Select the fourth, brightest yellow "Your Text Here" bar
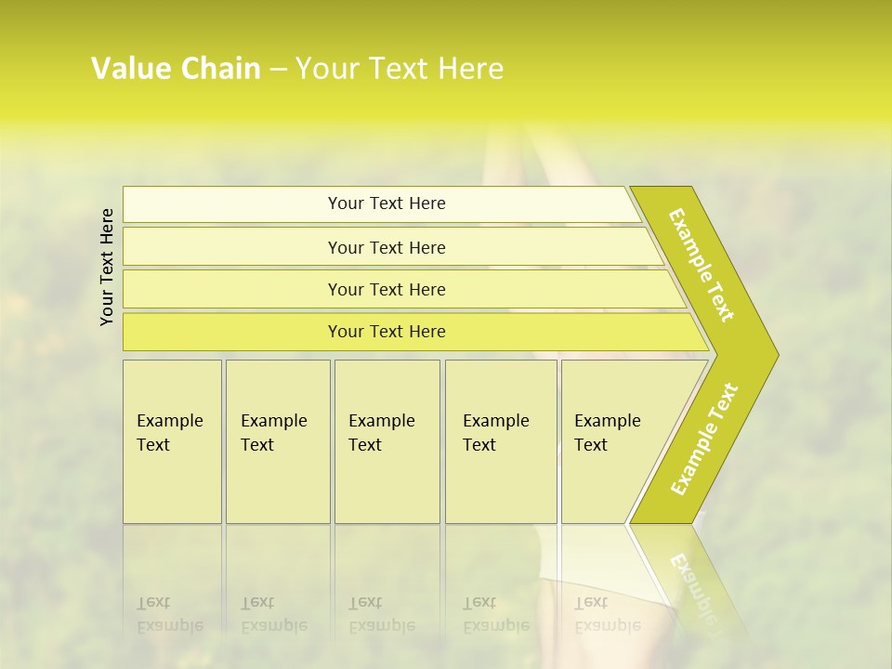 click(x=415, y=332)
